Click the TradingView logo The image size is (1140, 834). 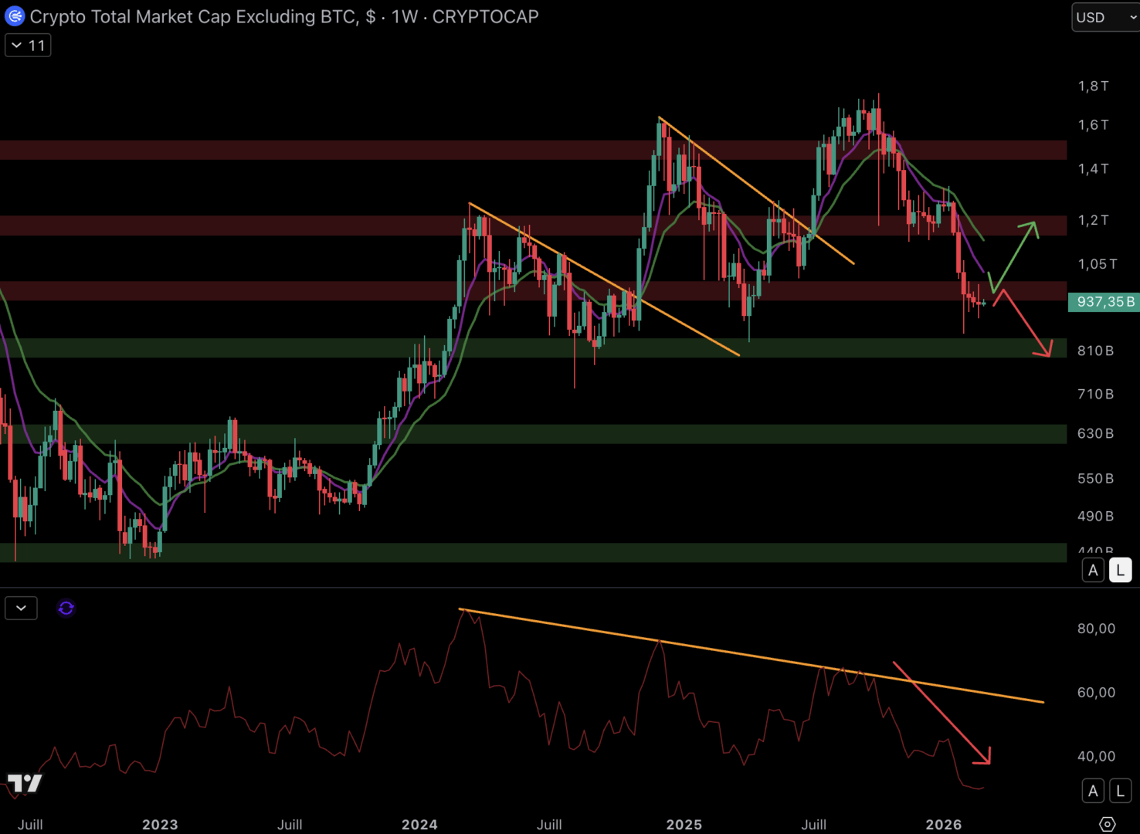(25, 783)
